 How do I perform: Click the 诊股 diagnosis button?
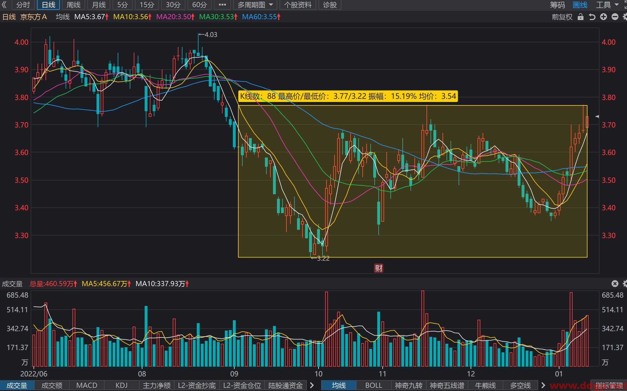[330, 5]
